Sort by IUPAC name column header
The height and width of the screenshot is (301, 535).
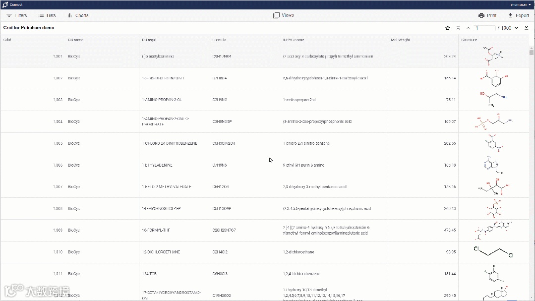[294, 40]
